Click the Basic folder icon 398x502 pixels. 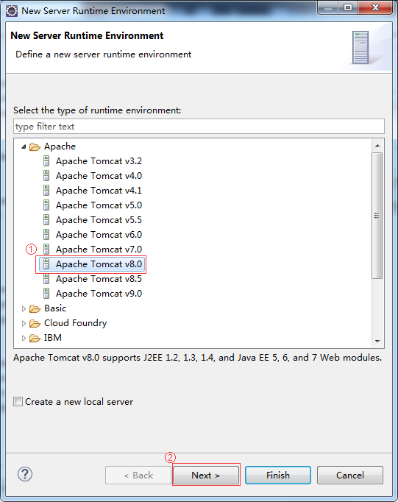35,308
